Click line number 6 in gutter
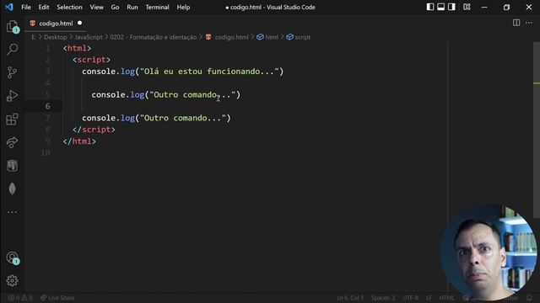 click(x=48, y=106)
